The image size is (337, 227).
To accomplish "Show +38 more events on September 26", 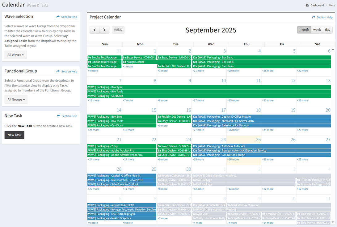I will pyautogui.click(x=268, y=160).
